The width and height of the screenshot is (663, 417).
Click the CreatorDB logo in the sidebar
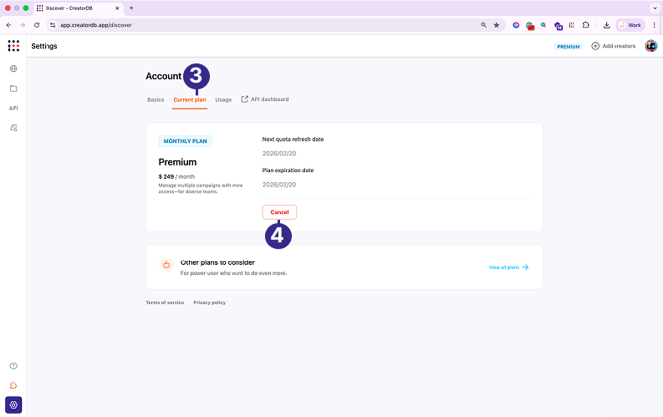[x=13, y=46]
